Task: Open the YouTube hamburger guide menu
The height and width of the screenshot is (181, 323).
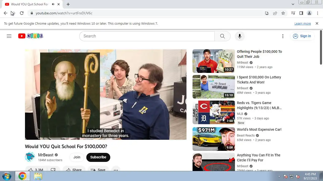Action: [9, 36]
